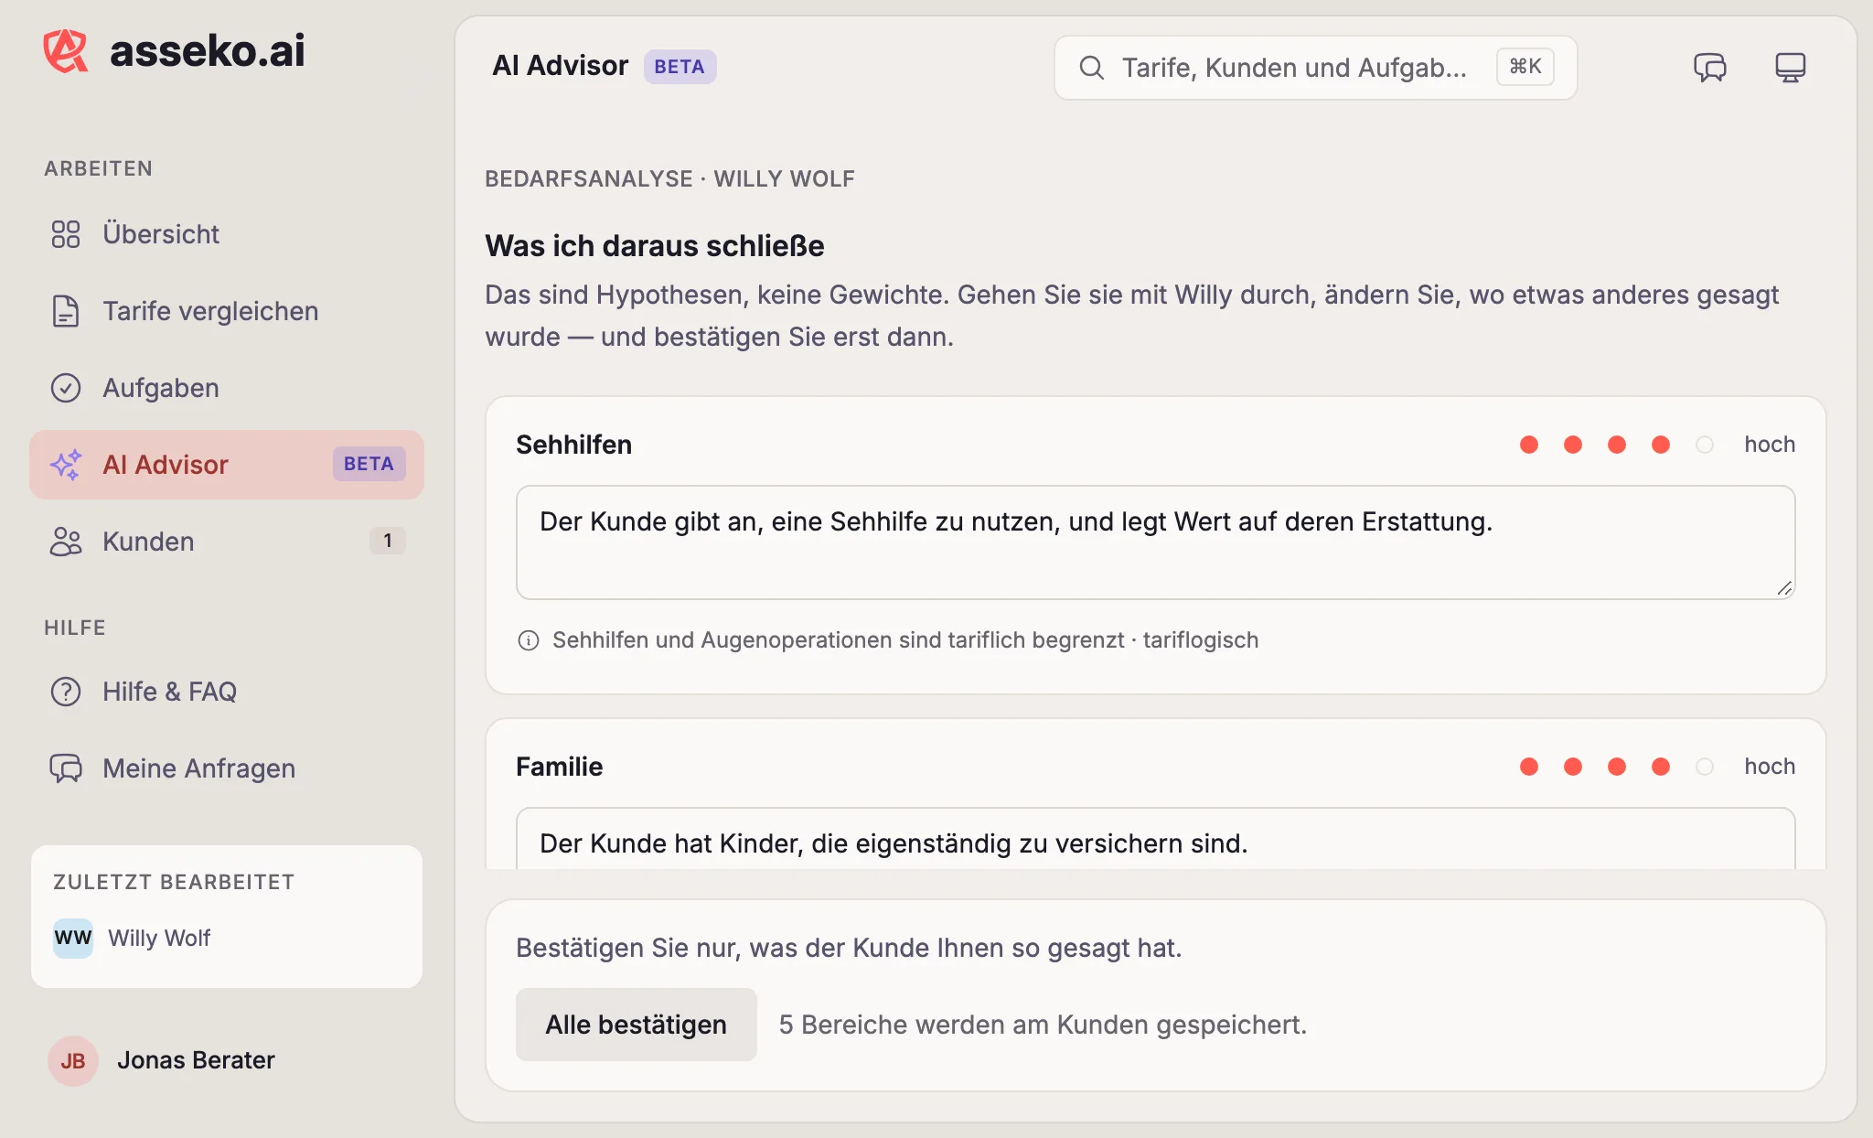Click the resize handle of the Sehhilfen text area
This screenshot has height=1138, width=1873.
click(1784, 588)
